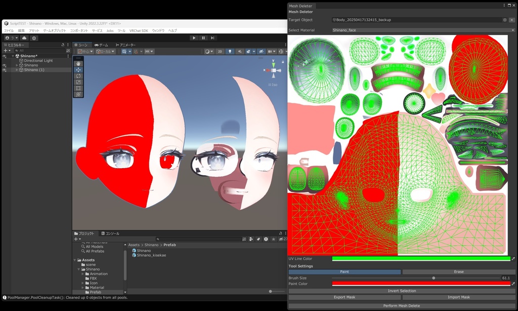518x311 pixels.
Task: Click Import Mask button
Action: point(458,297)
